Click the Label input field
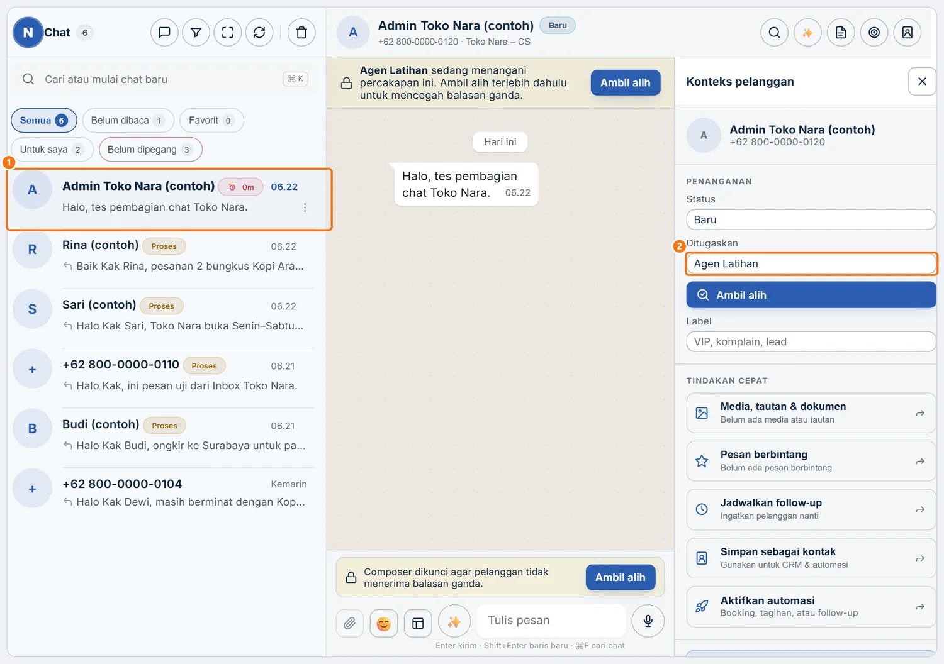The image size is (944, 664). tap(811, 341)
